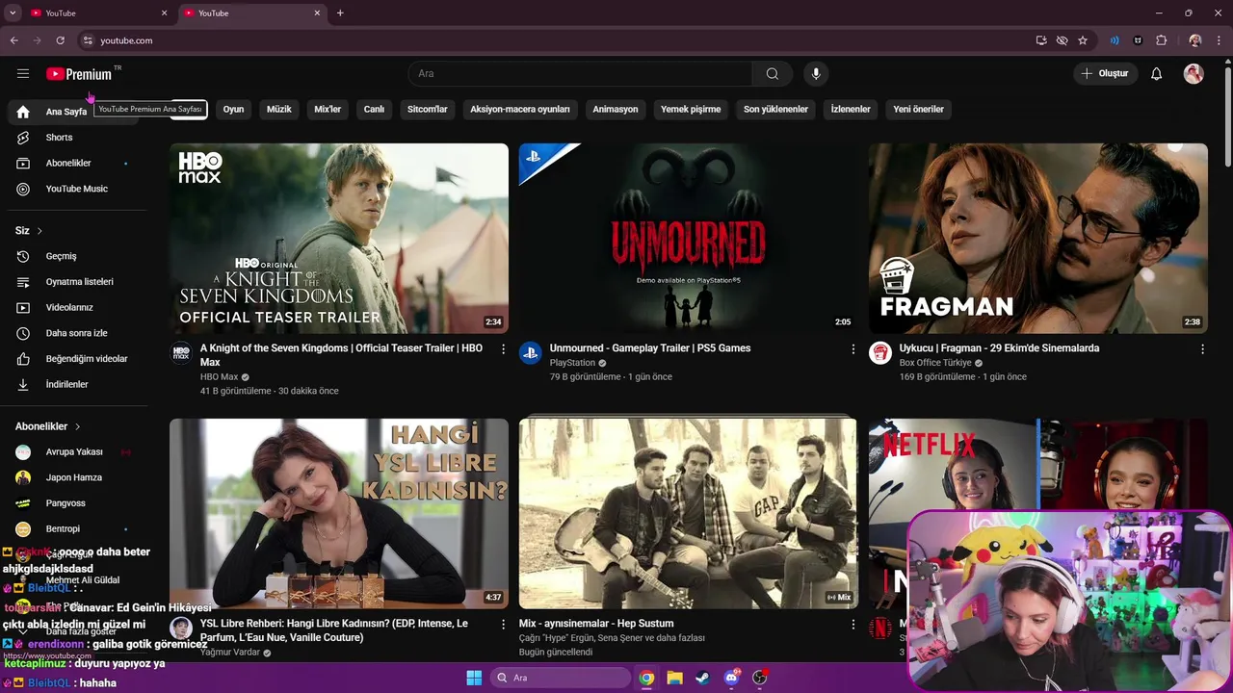Open Geçmiş history page

(73, 256)
